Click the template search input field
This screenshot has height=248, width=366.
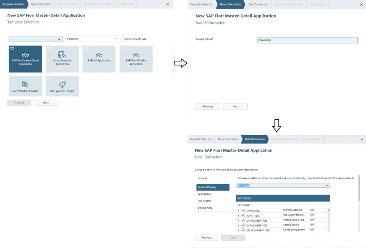click(35, 39)
